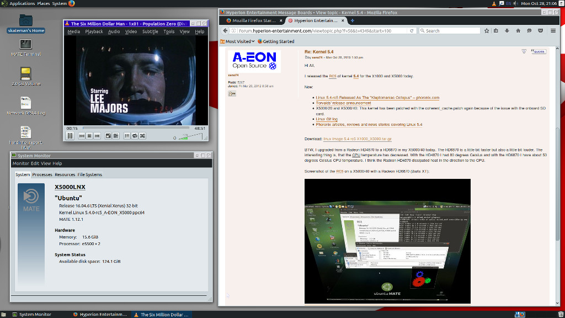Open the VLC Tools menu
Image resolution: width=565 pixels, height=318 pixels.
pos(169,31)
